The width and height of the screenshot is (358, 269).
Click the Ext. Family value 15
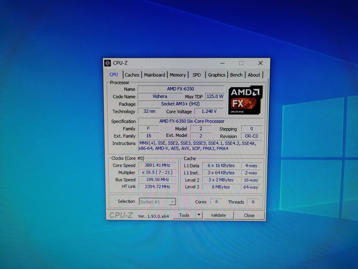point(149,136)
